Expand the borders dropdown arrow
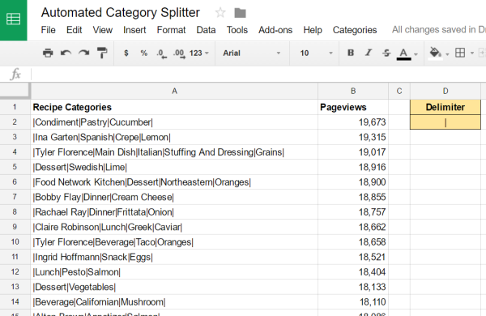This screenshot has width=486, height=316. tap(472, 53)
